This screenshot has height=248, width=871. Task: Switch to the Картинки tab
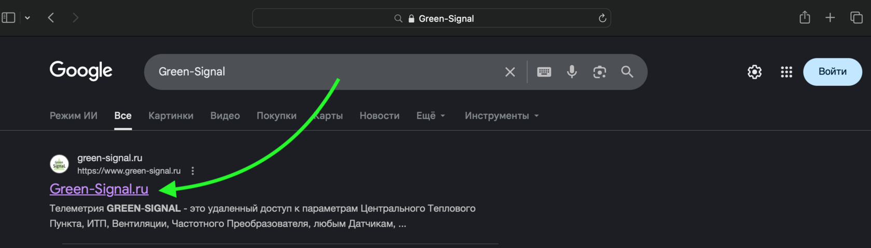(x=171, y=116)
